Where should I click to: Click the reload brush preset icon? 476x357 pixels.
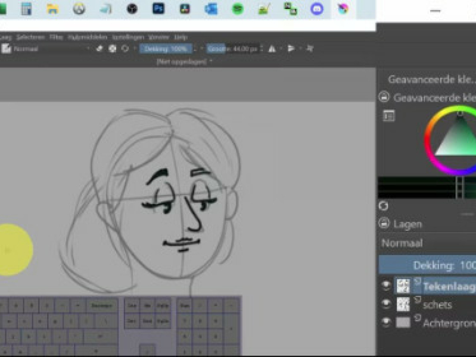tap(125, 49)
